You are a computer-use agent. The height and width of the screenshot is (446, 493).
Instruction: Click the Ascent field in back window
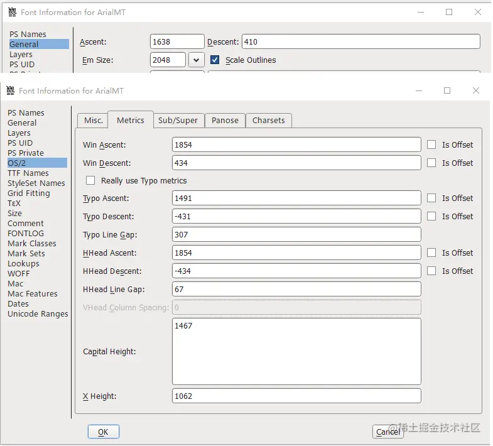click(177, 41)
